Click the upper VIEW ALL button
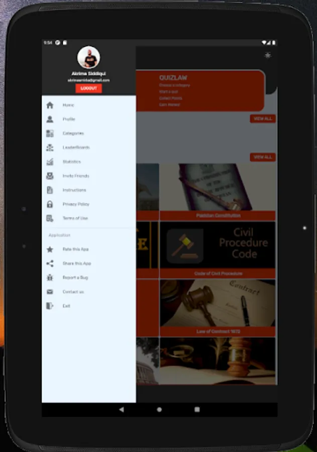 click(263, 119)
